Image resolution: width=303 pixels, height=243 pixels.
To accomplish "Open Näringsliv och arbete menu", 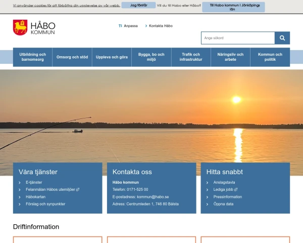I will 230,57.
